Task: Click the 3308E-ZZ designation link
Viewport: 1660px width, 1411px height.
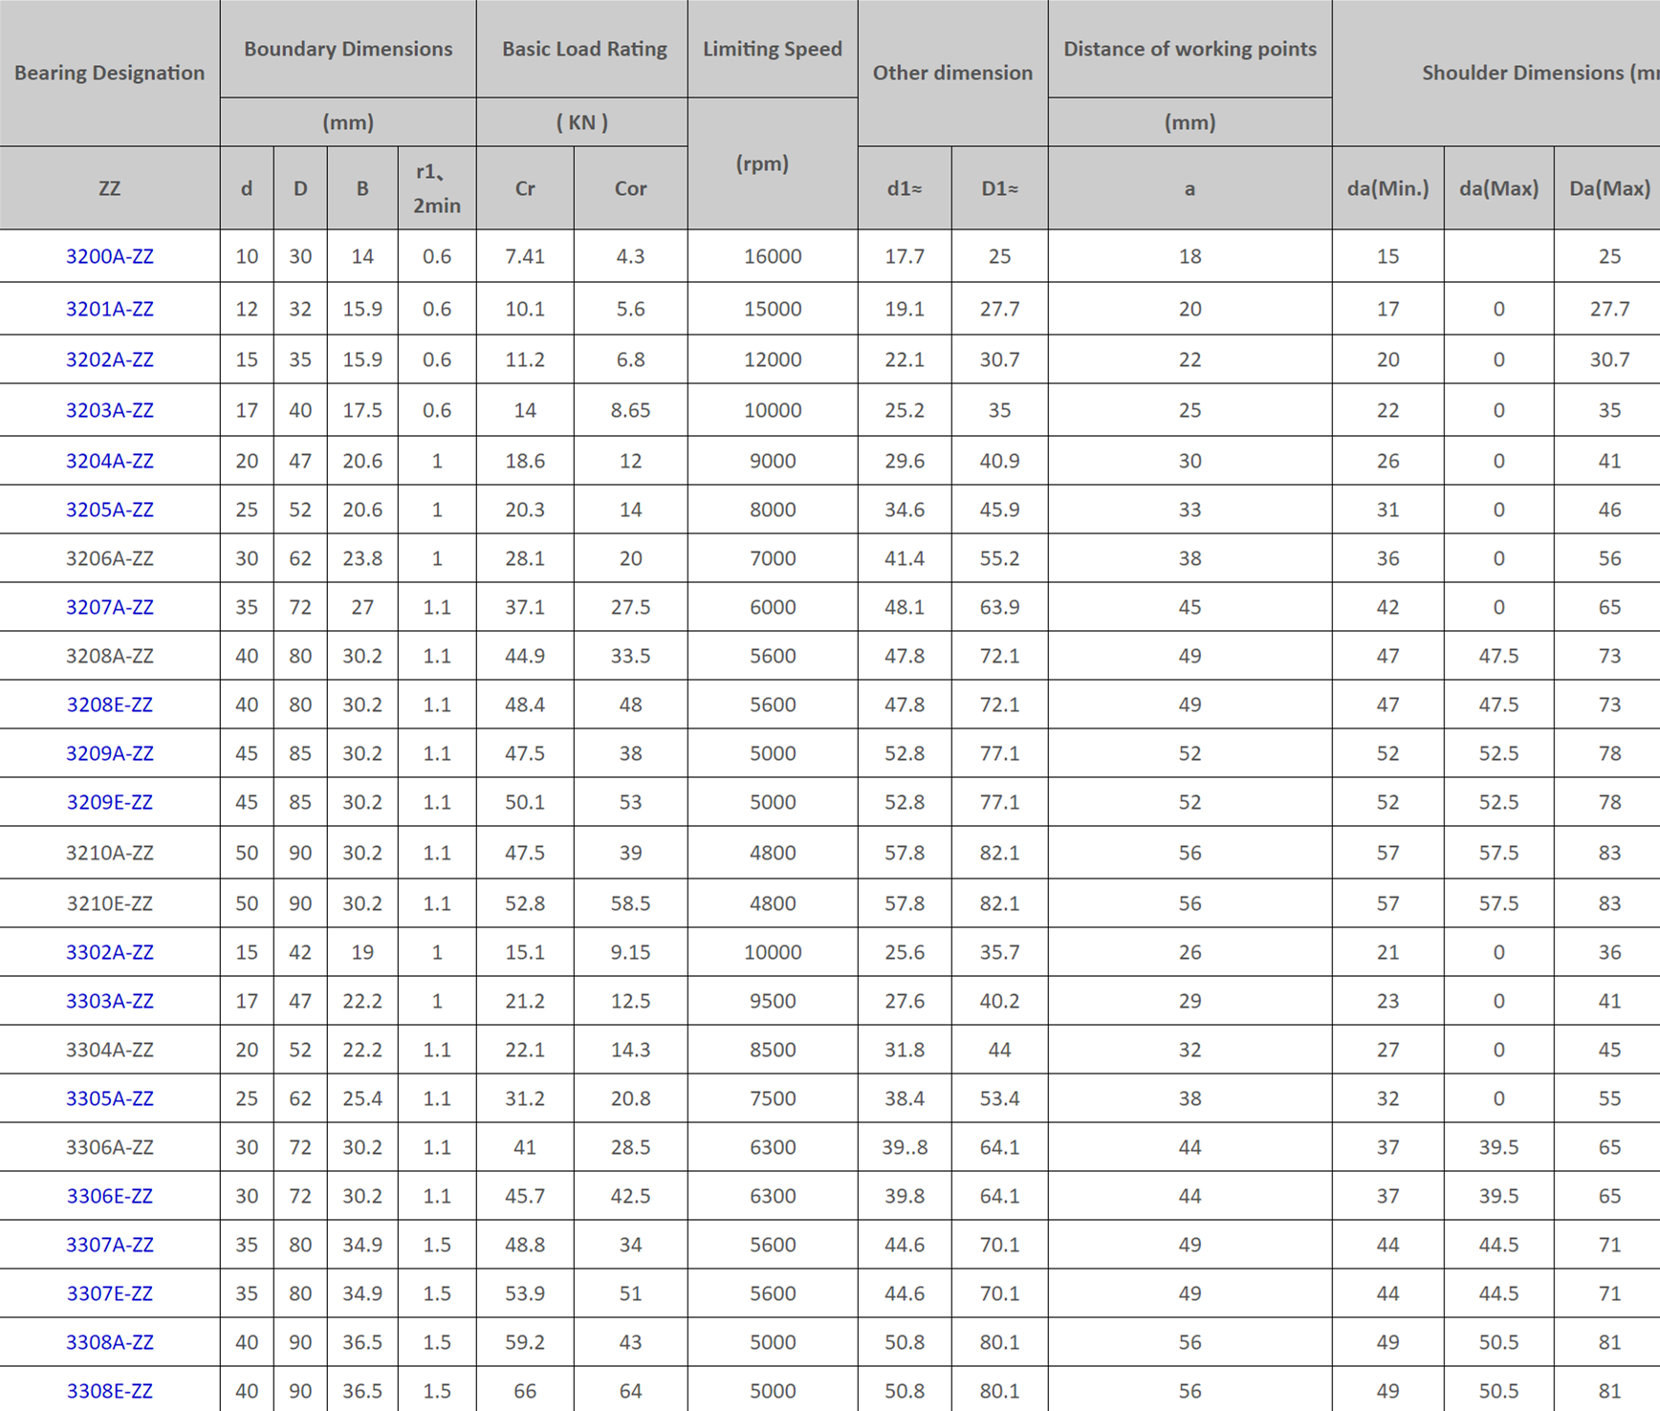Action: pos(109,1391)
